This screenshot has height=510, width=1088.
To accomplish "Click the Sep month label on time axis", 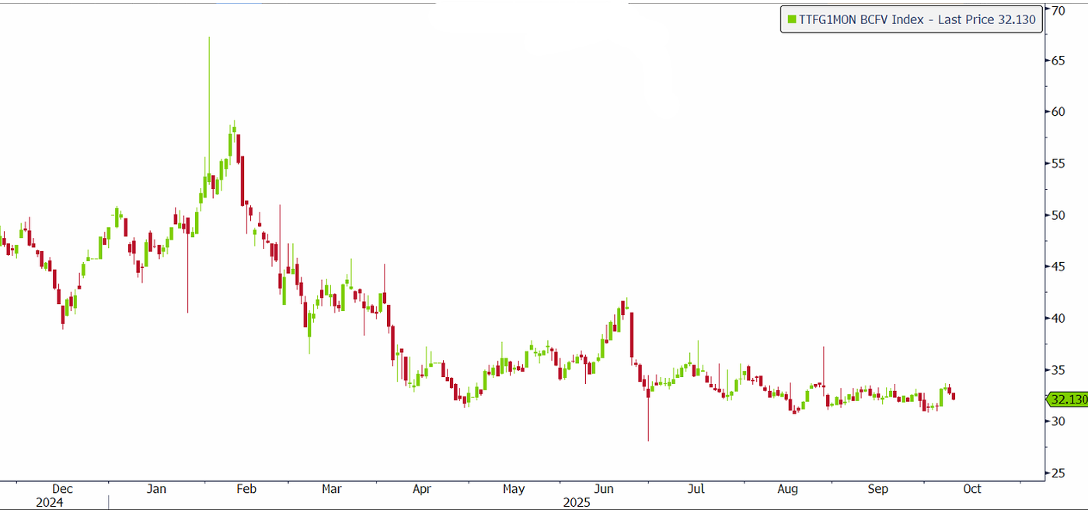I will (878, 489).
